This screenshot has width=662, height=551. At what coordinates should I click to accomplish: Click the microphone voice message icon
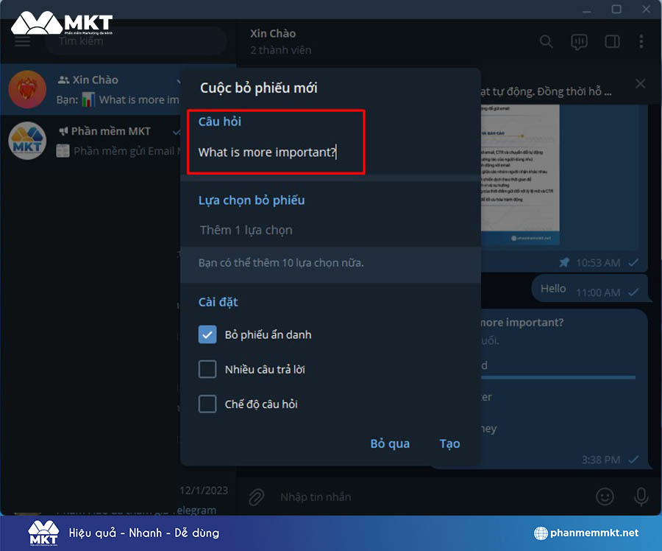[641, 497]
